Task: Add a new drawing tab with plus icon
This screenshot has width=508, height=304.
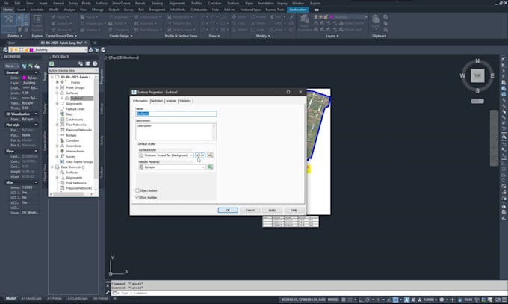Action: point(95,43)
